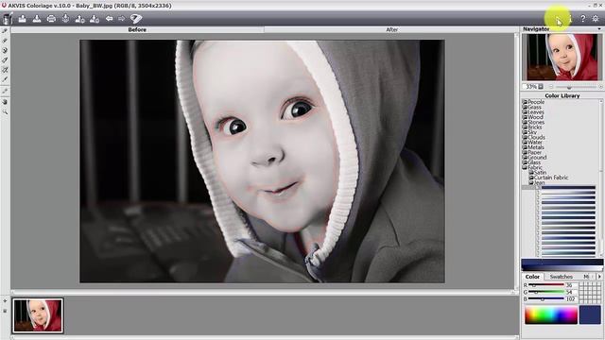Image resolution: width=605 pixels, height=340 pixels.
Task: Click the B value field showing 102
Action: click(571, 298)
